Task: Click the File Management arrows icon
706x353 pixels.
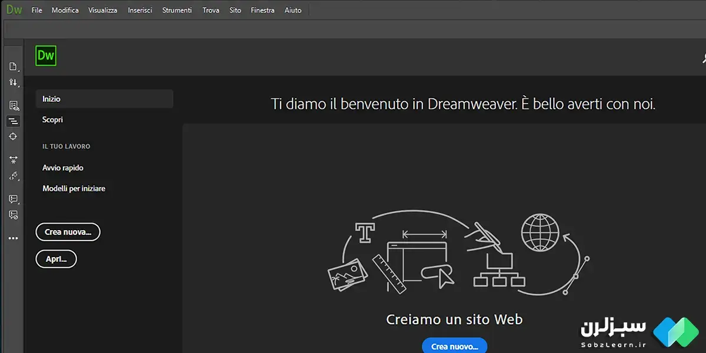Action: tap(13, 82)
